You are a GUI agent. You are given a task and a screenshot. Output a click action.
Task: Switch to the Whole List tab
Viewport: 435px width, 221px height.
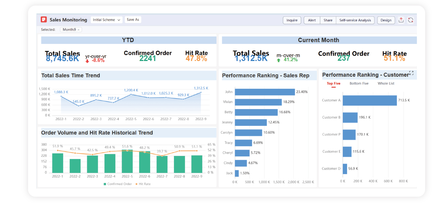click(x=386, y=83)
